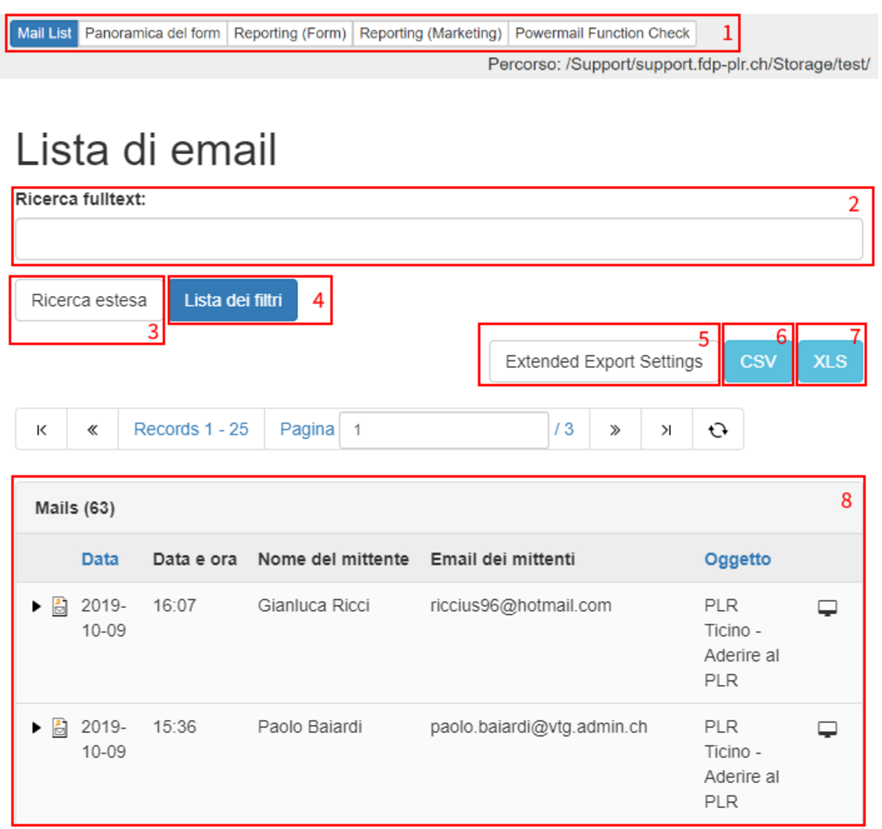The height and width of the screenshot is (829, 882).
Task: Click the Pagina label
Action: click(307, 430)
